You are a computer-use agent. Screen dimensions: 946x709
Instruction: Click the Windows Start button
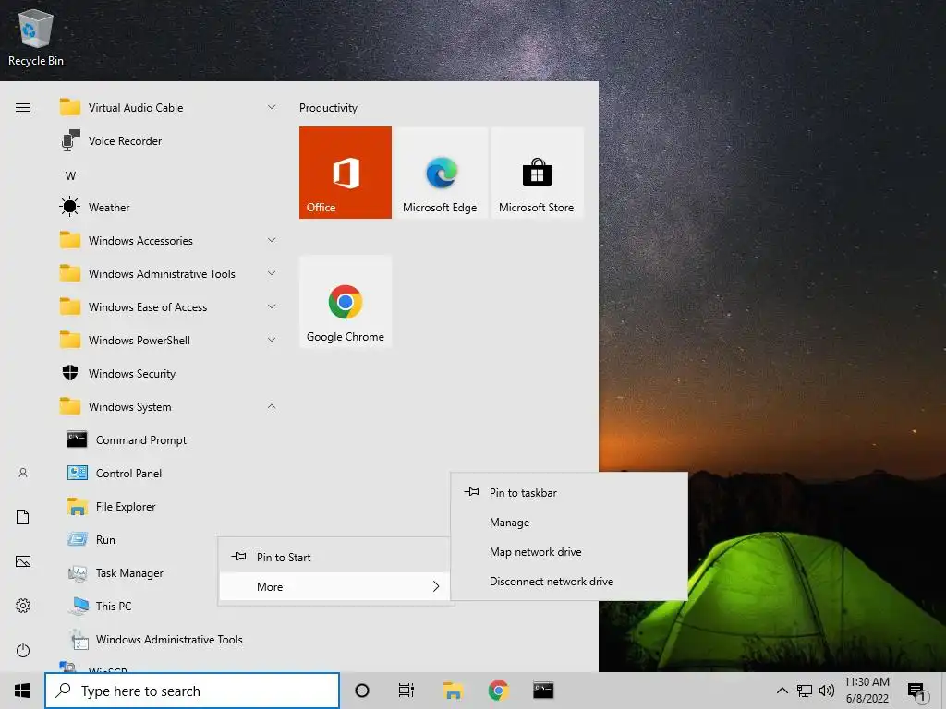coord(22,691)
